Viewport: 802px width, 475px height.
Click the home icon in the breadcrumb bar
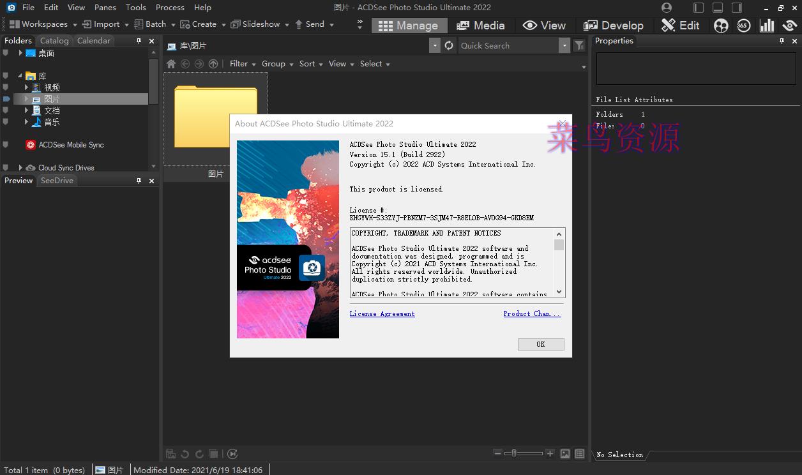(170, 63)
